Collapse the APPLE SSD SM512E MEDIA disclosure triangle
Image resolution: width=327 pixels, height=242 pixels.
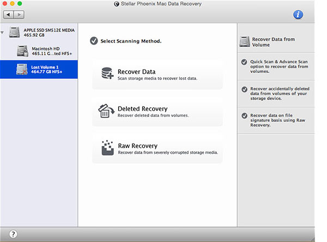(2, 33)
